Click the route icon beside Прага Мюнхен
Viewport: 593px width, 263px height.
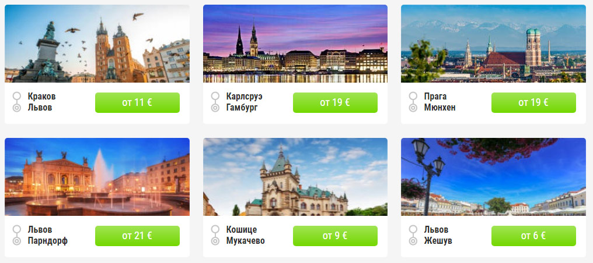click(413, 102)
